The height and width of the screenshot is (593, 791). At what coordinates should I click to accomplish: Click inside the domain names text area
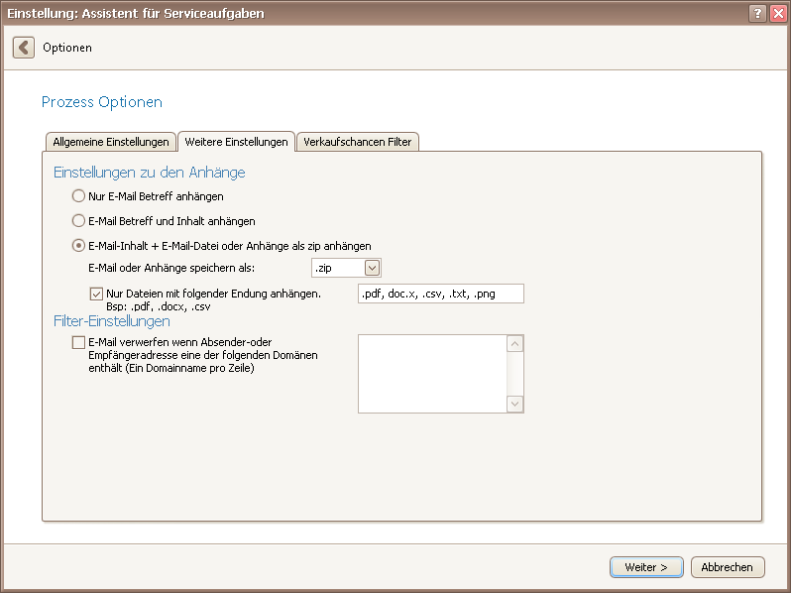click(432, 374)
